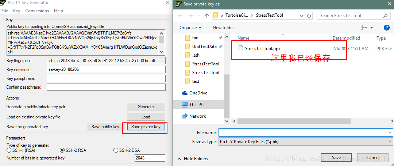
Task: Click the Key passphrase field
Action: (106, 78)
